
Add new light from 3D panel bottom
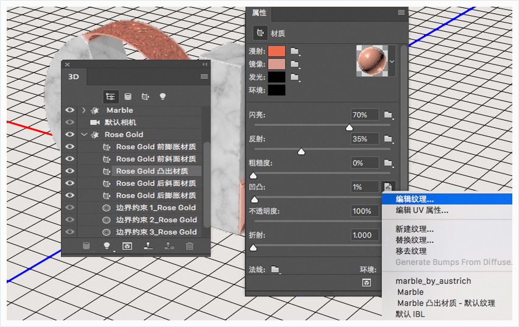pyautogui.click(x=107, y=246)
